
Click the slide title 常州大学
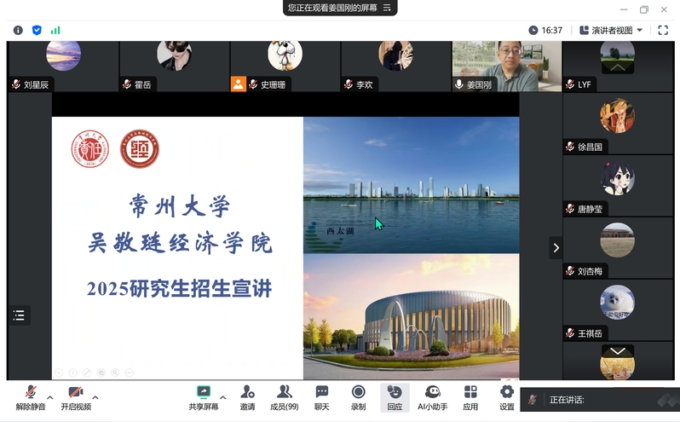click(180, 206)
